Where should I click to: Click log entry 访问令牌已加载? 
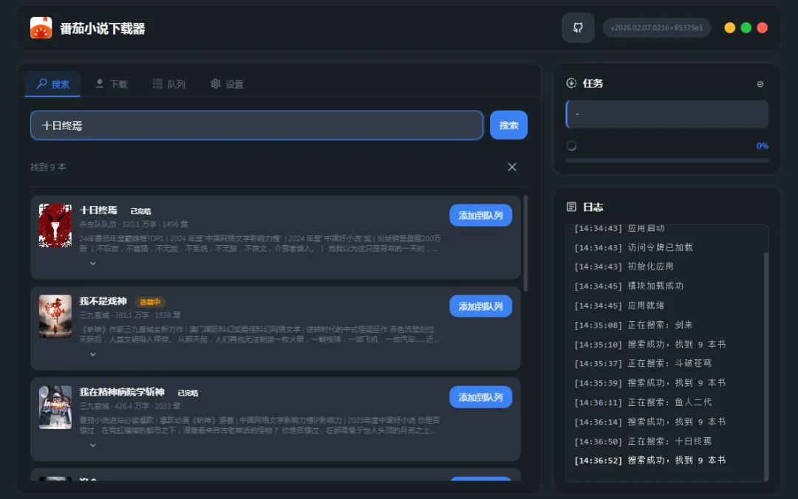[634, 247]
